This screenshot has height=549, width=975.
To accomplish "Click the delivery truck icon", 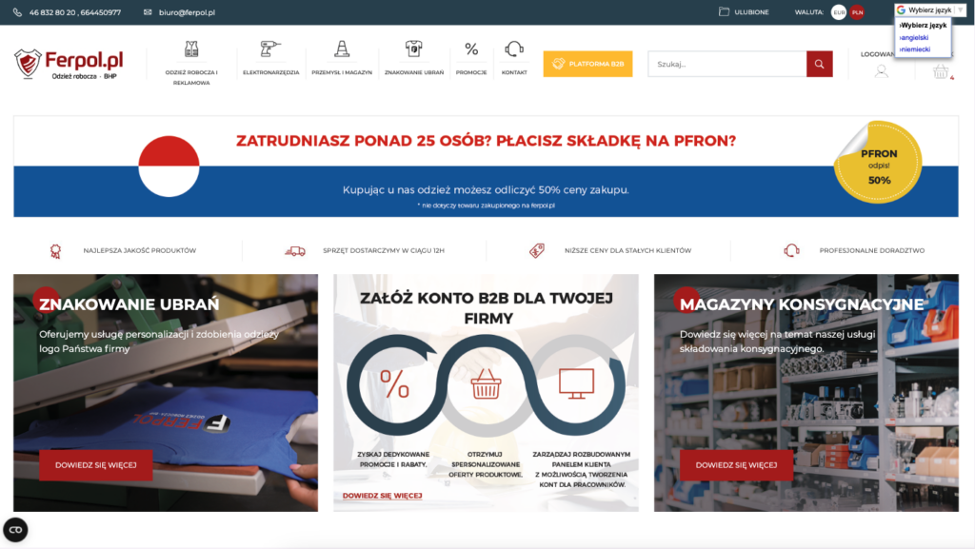I will 295,251.
